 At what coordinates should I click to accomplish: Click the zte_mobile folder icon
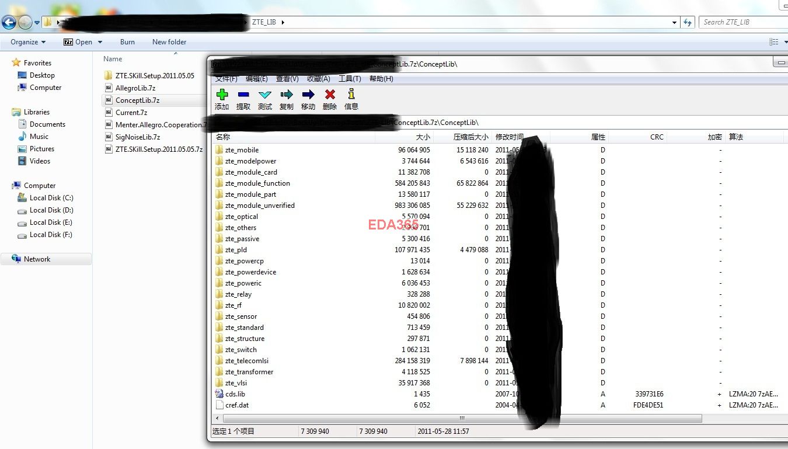[x=219, y=150]
